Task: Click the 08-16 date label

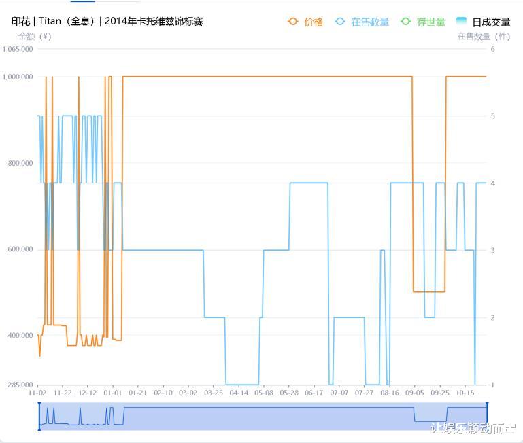Action: [390, 393]
